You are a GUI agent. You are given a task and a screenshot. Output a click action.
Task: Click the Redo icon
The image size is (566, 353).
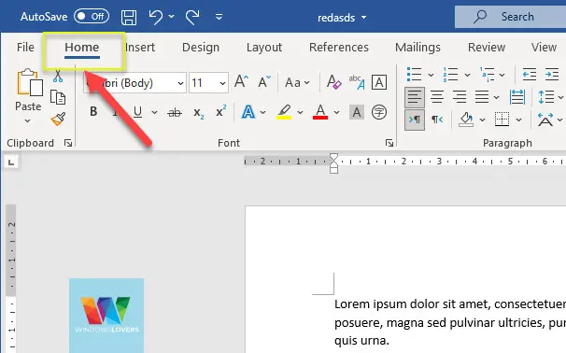coord(192,17)
